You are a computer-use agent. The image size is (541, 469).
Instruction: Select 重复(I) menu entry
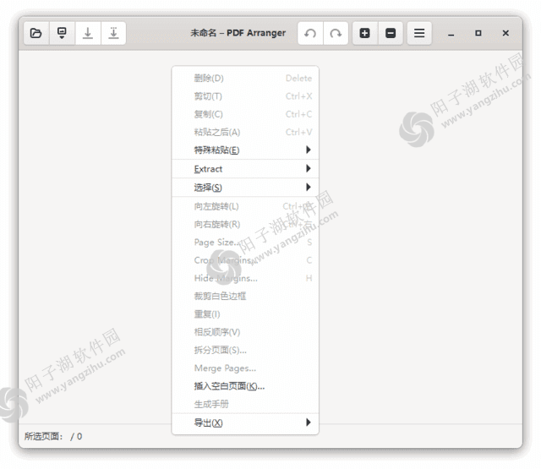coord(245,314)
